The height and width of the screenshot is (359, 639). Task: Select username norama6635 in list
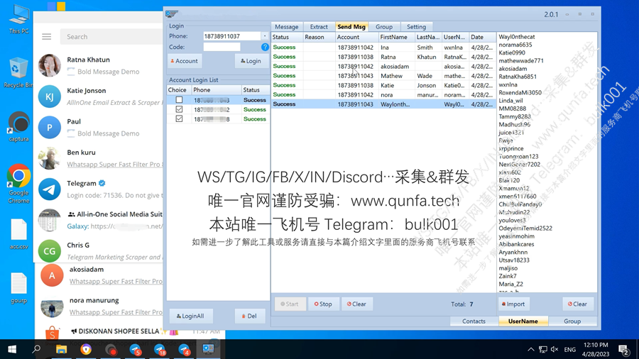click(515, 45)
